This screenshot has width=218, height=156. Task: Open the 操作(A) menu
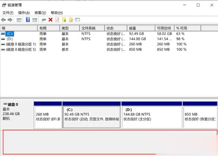tap(24, 13)
